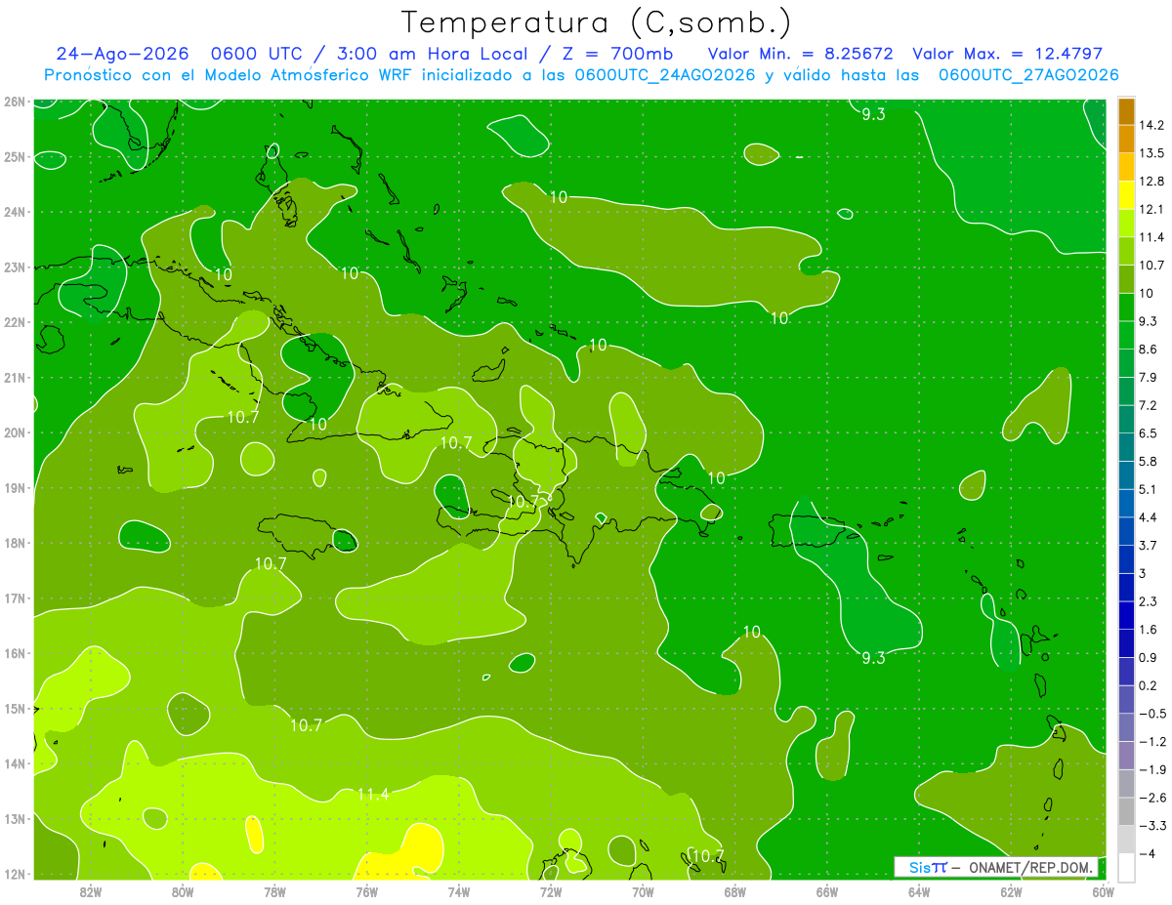Click the 8.6 colorbar value
This screenshot has width=1172, height=905.
coord(1149,349)
